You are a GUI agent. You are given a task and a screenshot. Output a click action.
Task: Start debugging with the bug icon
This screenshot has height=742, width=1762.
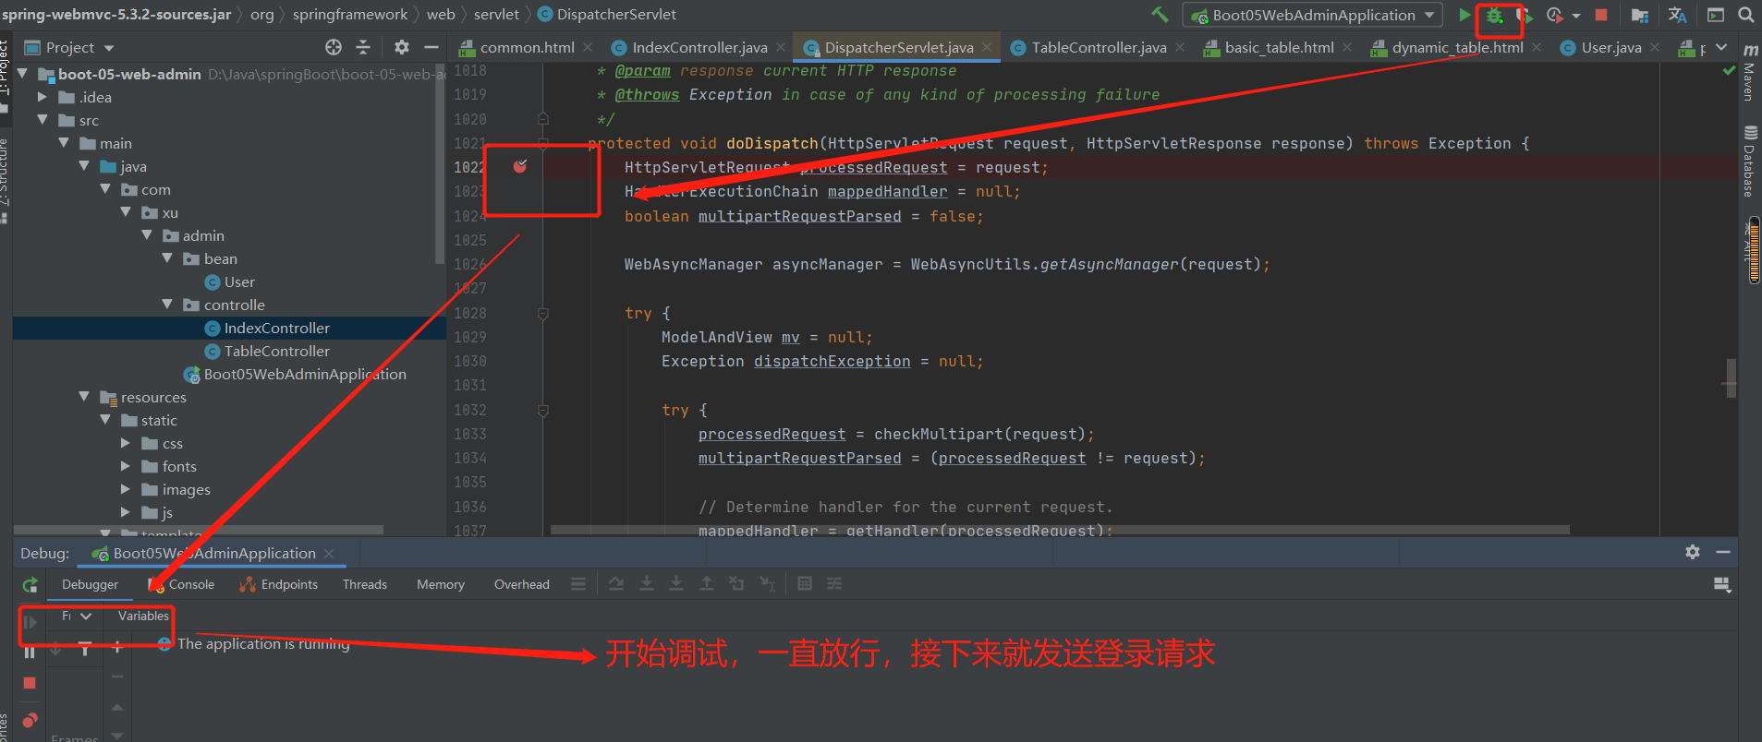[x=1494, y=15]
